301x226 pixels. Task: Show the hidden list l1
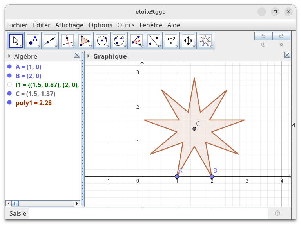(x=9, y=84)
